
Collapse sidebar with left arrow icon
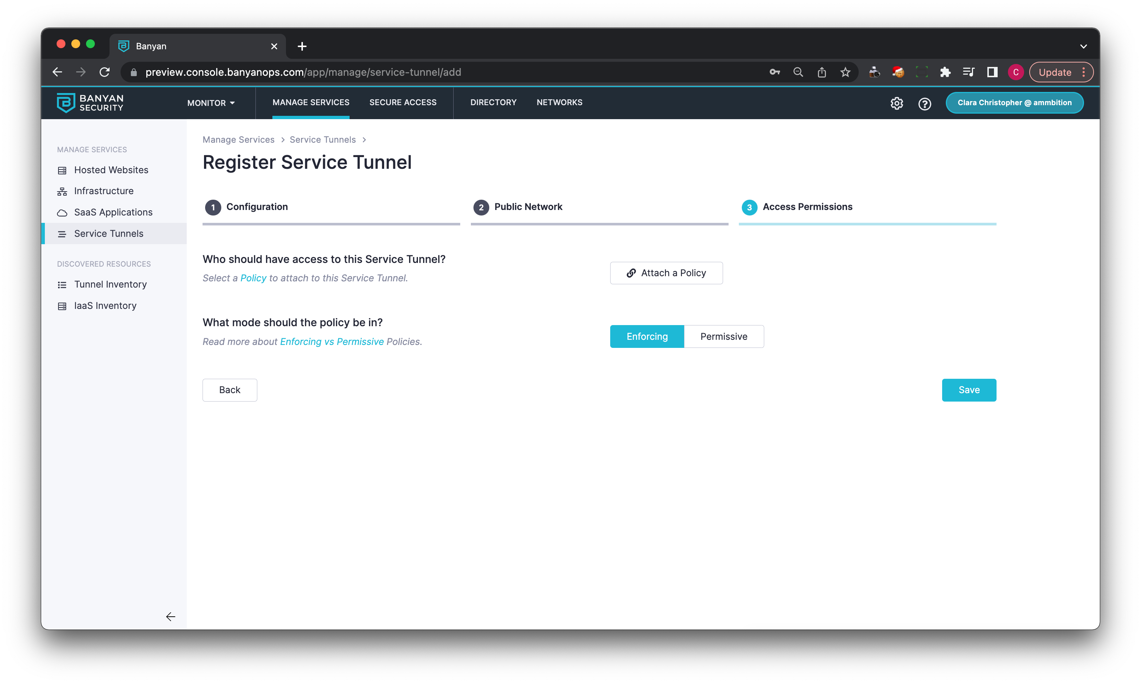pos(171,617)
